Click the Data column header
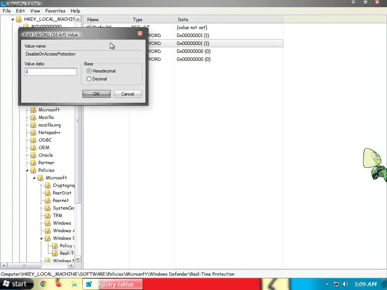Screen dimensions: 387x290 coord(229,20)
